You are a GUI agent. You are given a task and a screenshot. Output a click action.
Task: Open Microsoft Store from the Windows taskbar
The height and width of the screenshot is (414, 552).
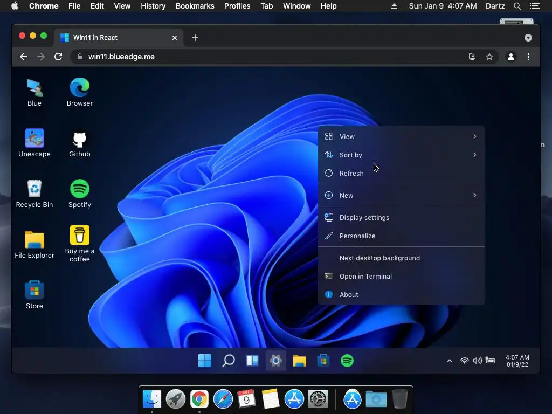[323, 361]
